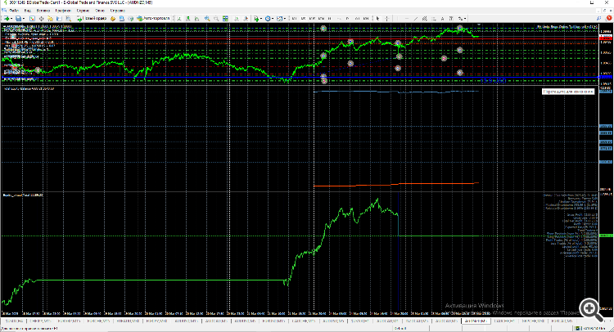Screen dimensions: 614x332
Task: Open the red notifications icon
Action: point(609,18)
